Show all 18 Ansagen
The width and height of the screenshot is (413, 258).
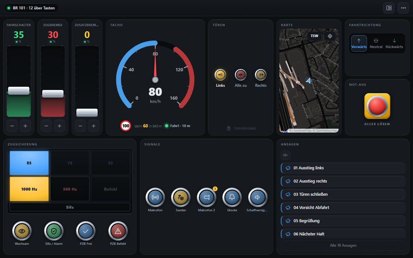pos(343,245)
